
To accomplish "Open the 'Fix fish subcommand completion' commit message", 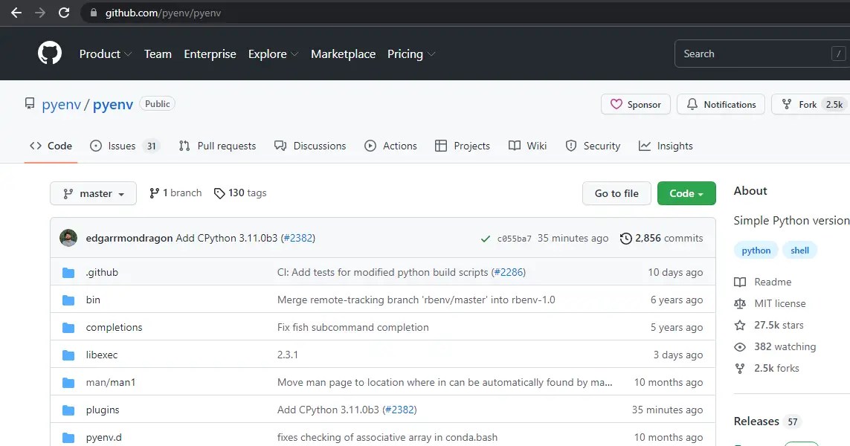I will click(x=353, y=327).
